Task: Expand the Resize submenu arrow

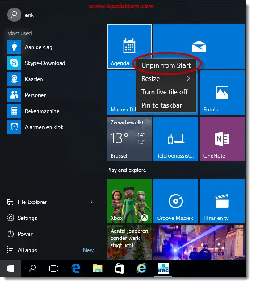Action: pyautogui.click(x=188, y=78)
